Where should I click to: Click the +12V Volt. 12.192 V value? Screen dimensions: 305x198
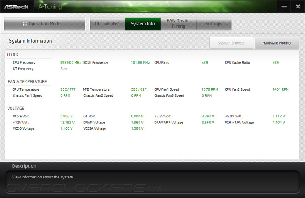[x=67, y=123]
